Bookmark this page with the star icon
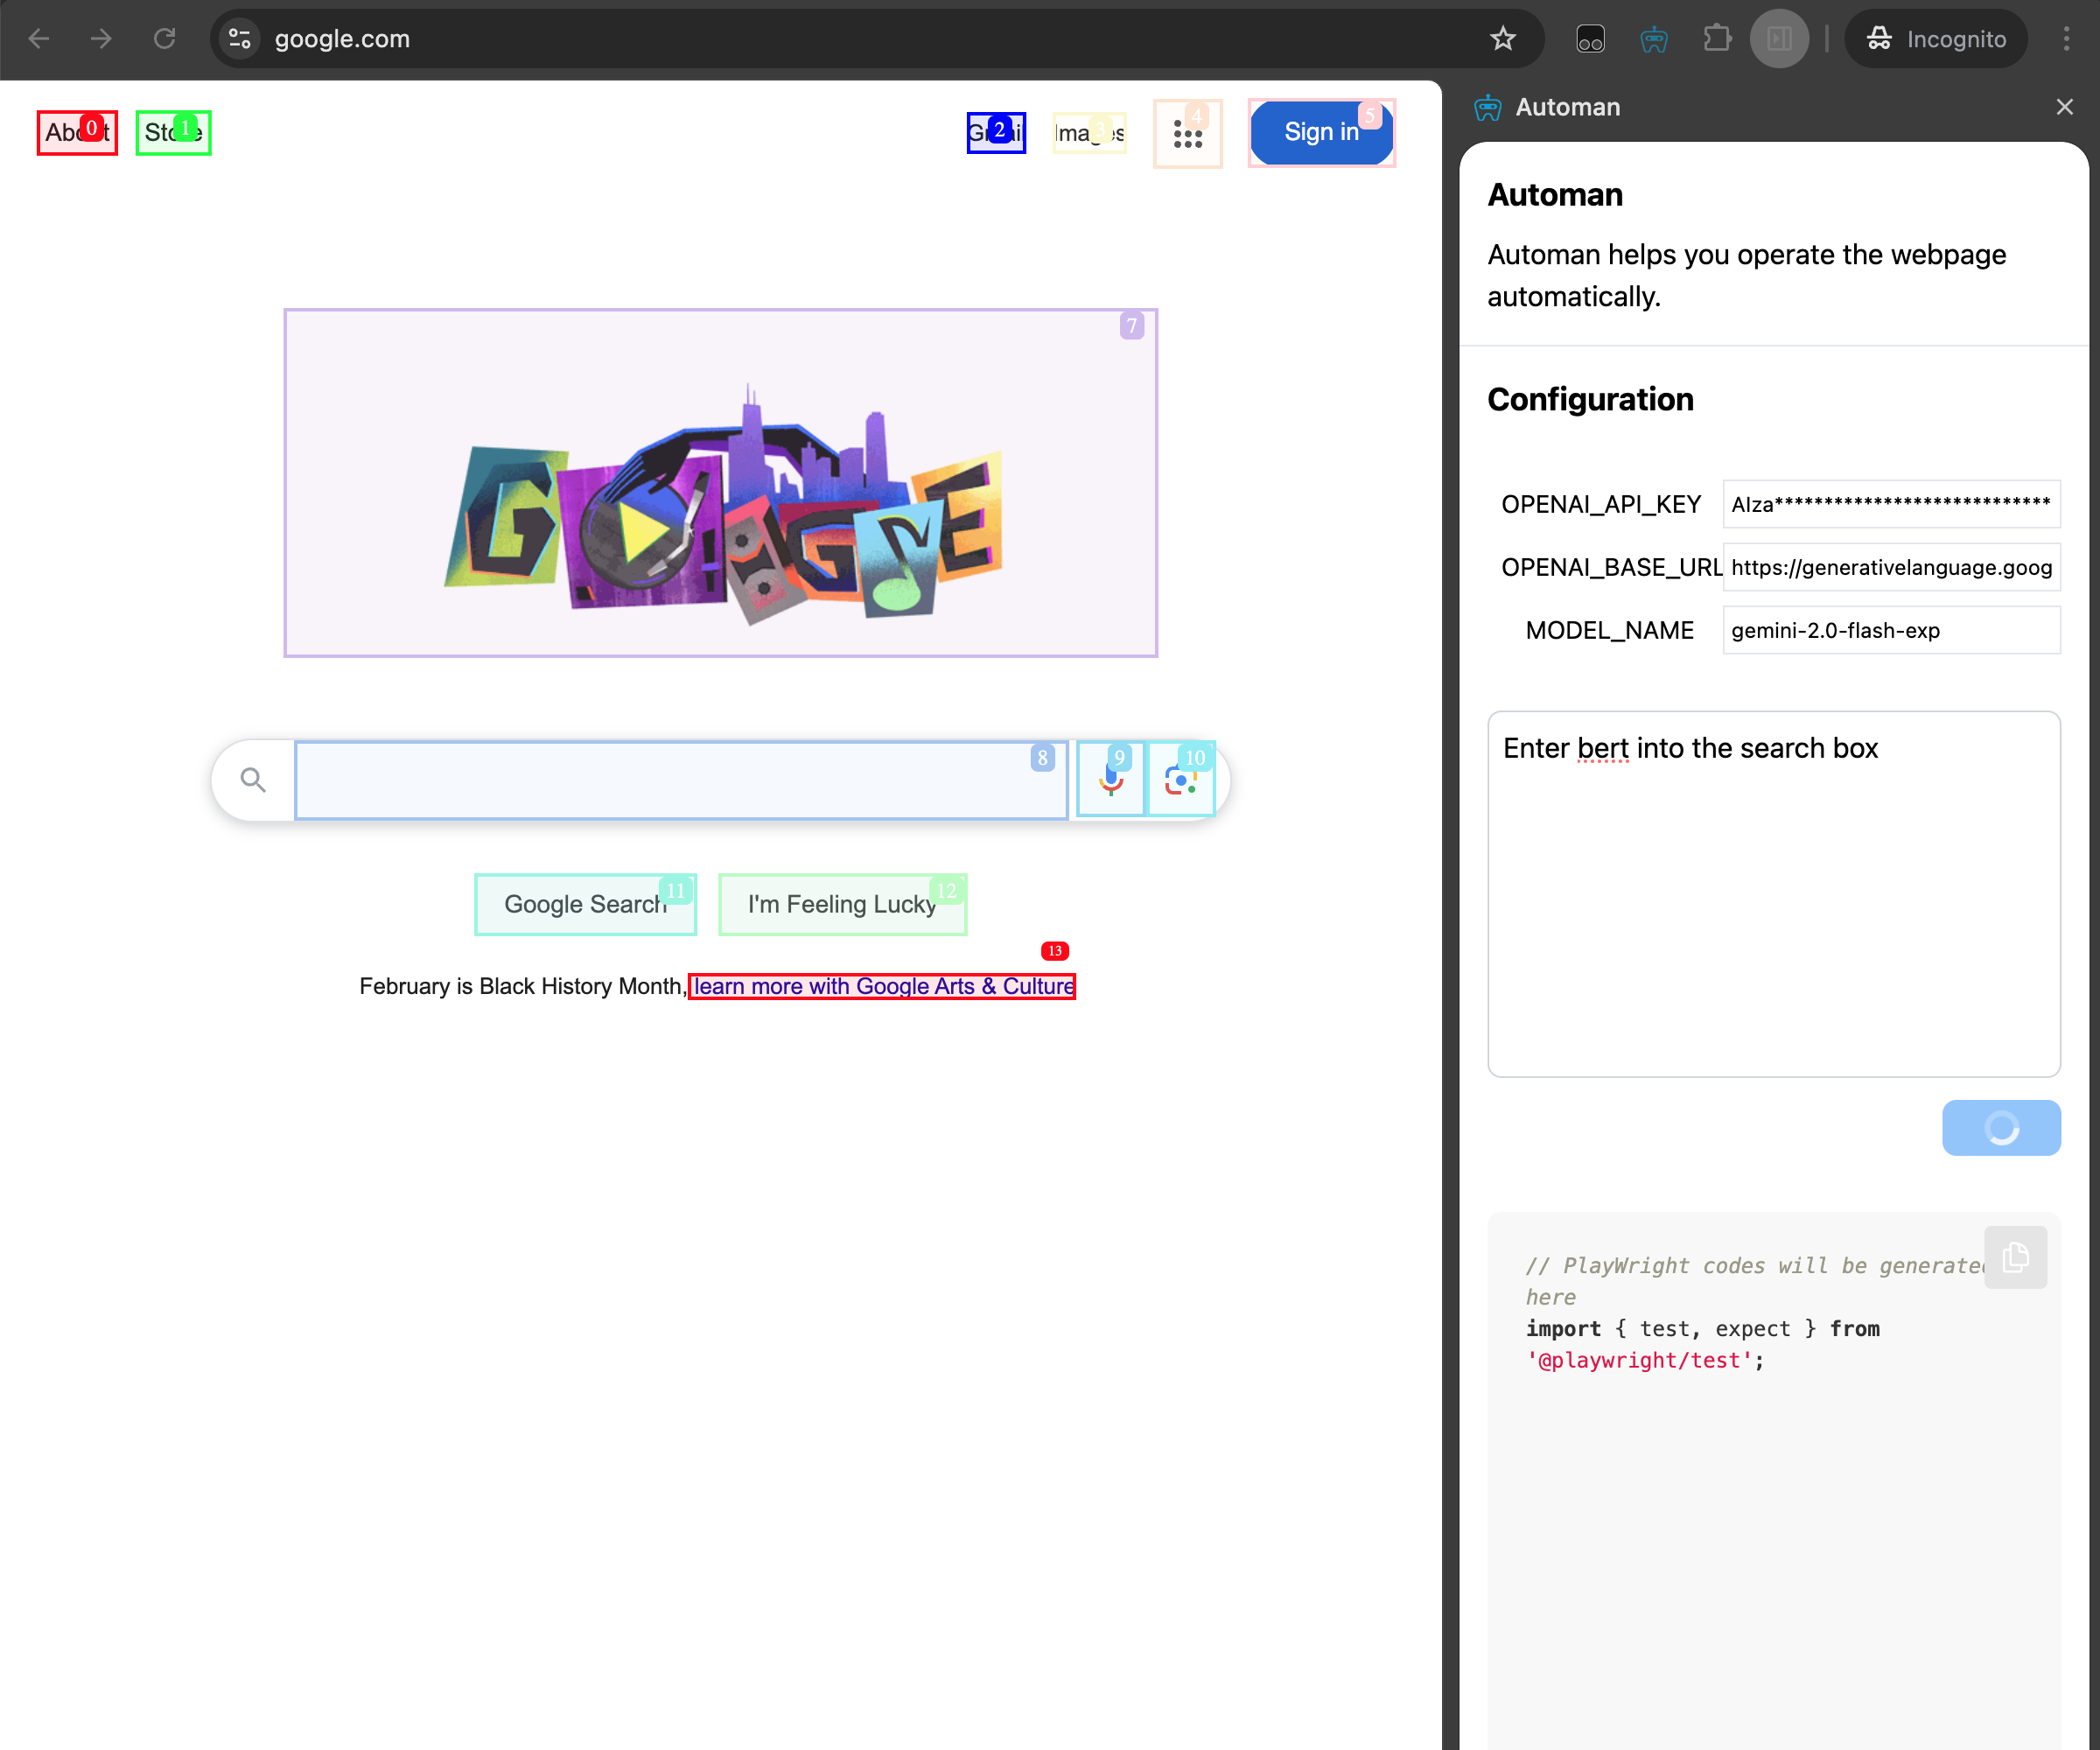Viewport: 2100px width, 1750px height. pos(1502,39)
